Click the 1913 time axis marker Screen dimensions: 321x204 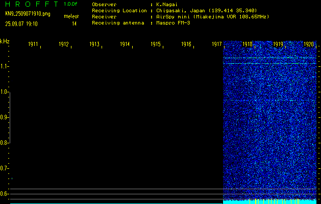click(x=94, y=44)
